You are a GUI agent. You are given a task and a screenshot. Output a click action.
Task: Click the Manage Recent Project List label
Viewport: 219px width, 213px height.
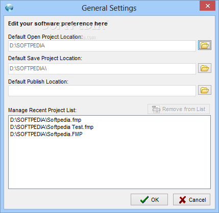[x=42, y=110]
